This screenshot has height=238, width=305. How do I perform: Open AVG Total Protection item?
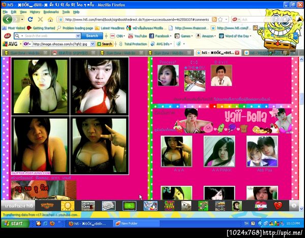coord(133,44)
